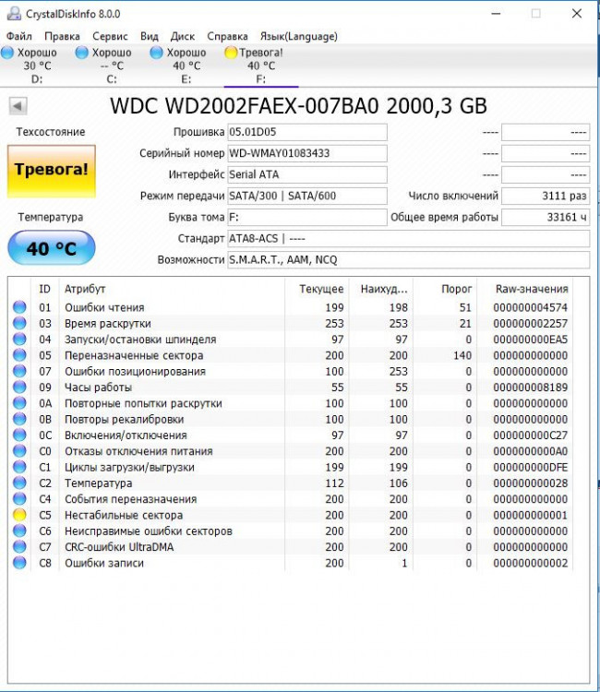Click raw value 000000000001 of Нестабильные сектора
Viewport: 600px width, 692px height.
(x=530, y=515)
